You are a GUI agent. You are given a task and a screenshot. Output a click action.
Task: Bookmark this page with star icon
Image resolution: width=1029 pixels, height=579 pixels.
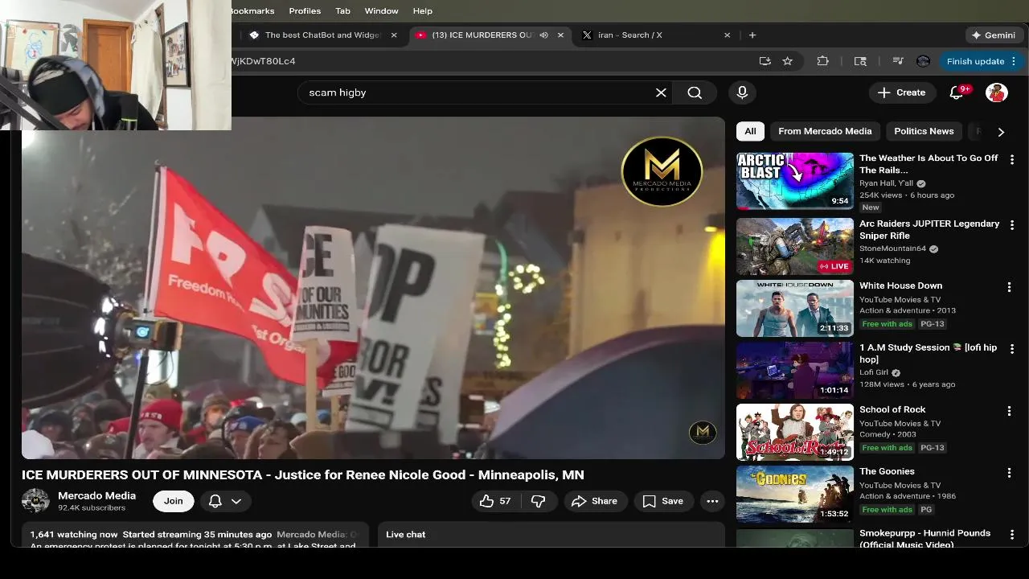788,61
